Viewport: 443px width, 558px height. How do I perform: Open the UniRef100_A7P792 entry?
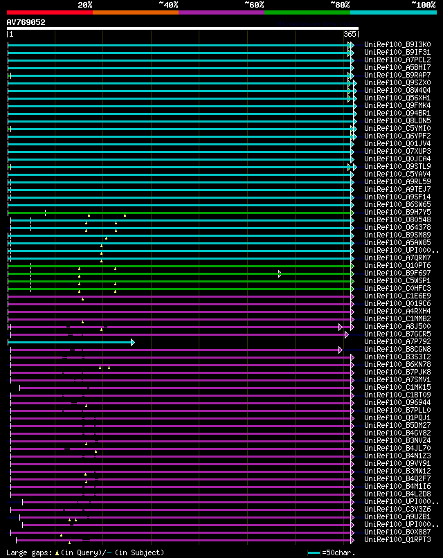(397, 341)
